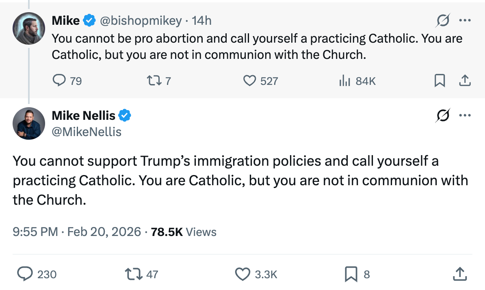Share bishopmikey's tweet
485x290 pixels.
tap(464, 81)
